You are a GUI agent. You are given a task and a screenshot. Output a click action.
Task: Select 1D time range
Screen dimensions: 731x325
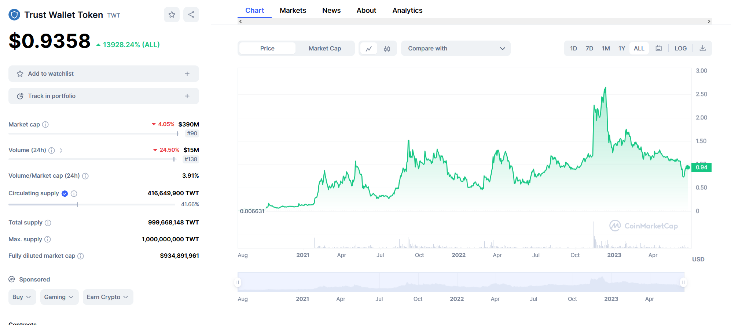click(x=573, y=48)
